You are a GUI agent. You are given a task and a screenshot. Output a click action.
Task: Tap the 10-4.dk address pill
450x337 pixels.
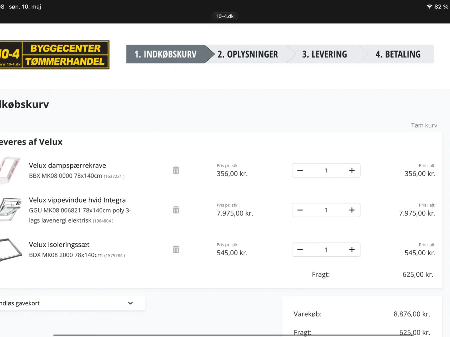225,16
